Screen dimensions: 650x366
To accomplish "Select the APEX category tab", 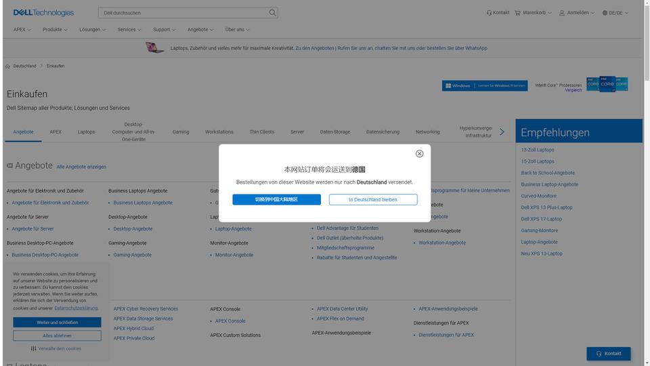I will 56,132.
